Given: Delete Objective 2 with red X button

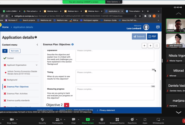Looking at the screenshot, I should tap(67, 105).
